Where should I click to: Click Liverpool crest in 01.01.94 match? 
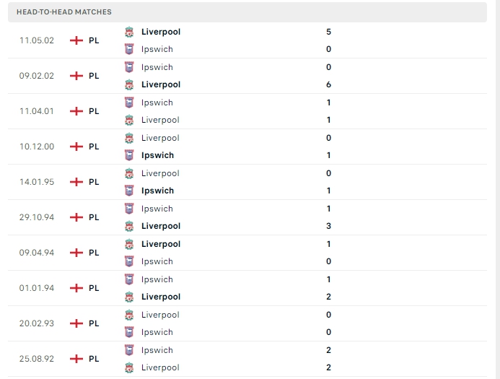129,297
